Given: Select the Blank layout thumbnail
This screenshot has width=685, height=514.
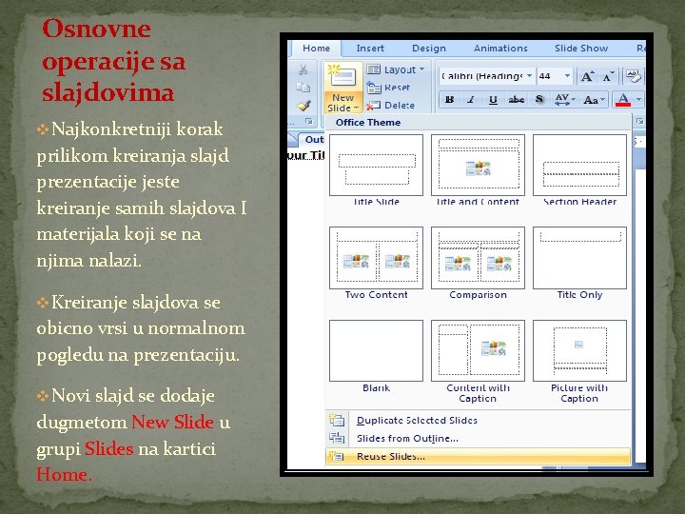Looking at the screenshot, I should point(376,350).
